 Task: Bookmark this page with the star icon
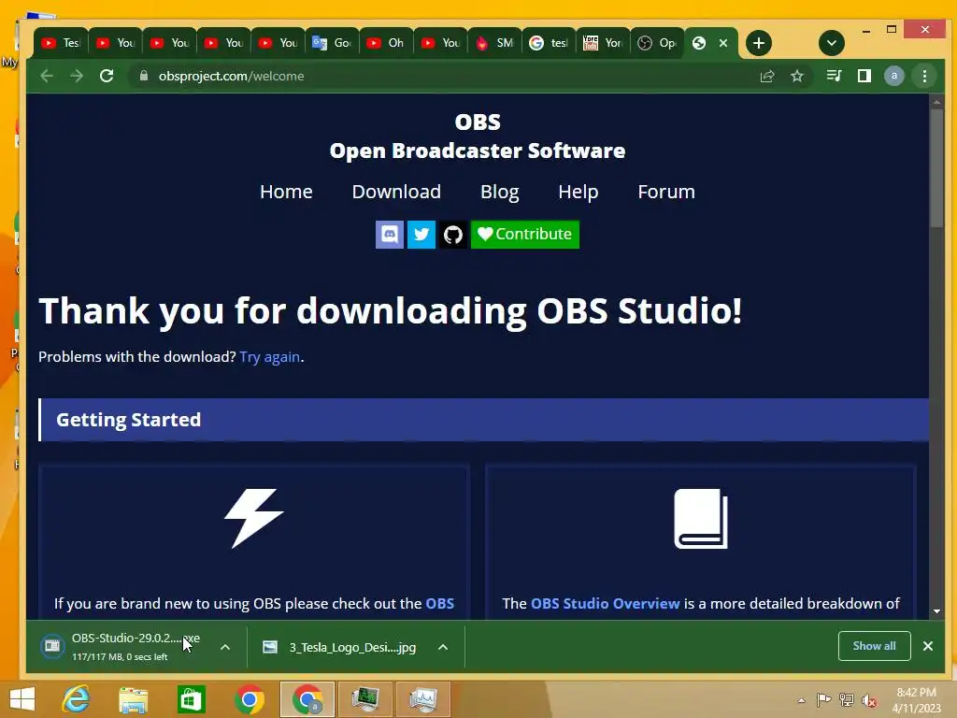tap(797, 76)
